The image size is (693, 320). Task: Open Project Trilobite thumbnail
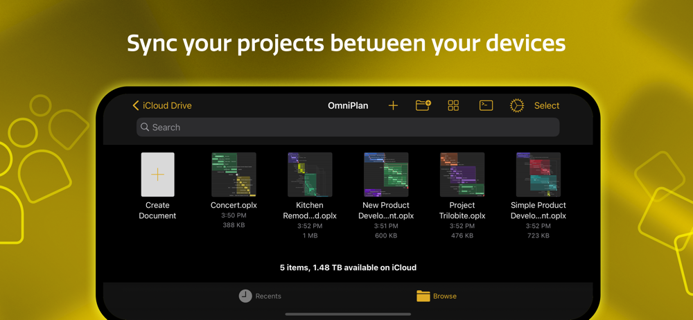(462, 175)
